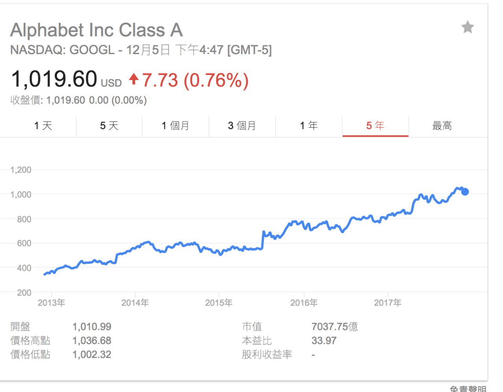Click the 本益比 value 33.97
Screen dimensions: 503x392
(324, 341)
